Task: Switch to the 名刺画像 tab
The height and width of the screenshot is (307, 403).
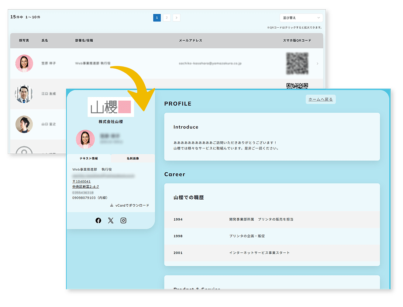Action: pyautogui.click(x=132, y=158)
